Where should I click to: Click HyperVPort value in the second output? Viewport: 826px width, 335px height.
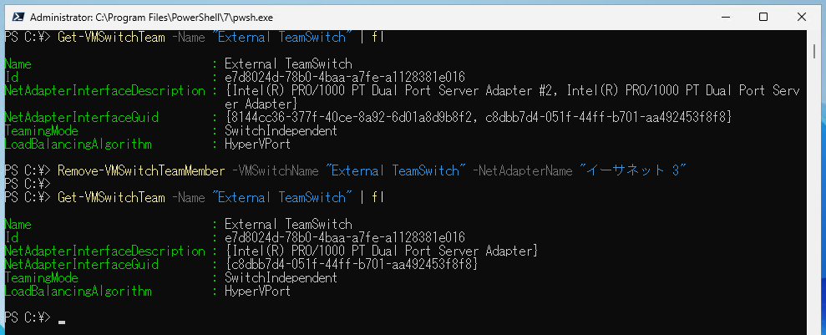click(257, 291)
